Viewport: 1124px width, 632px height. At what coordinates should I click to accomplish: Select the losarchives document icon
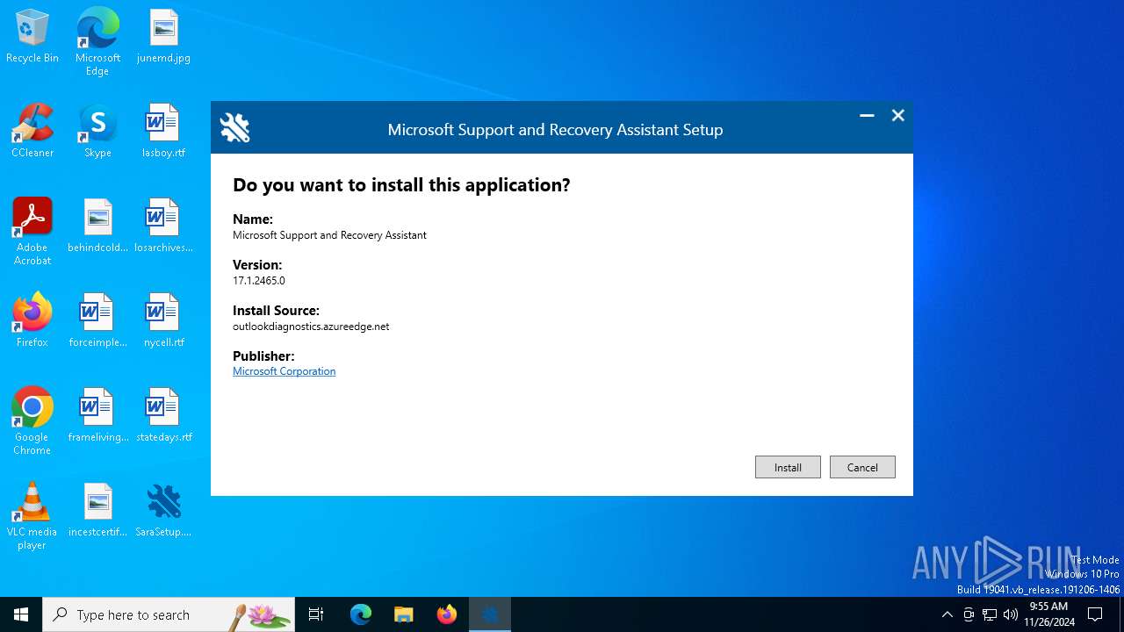coord(163,226)
